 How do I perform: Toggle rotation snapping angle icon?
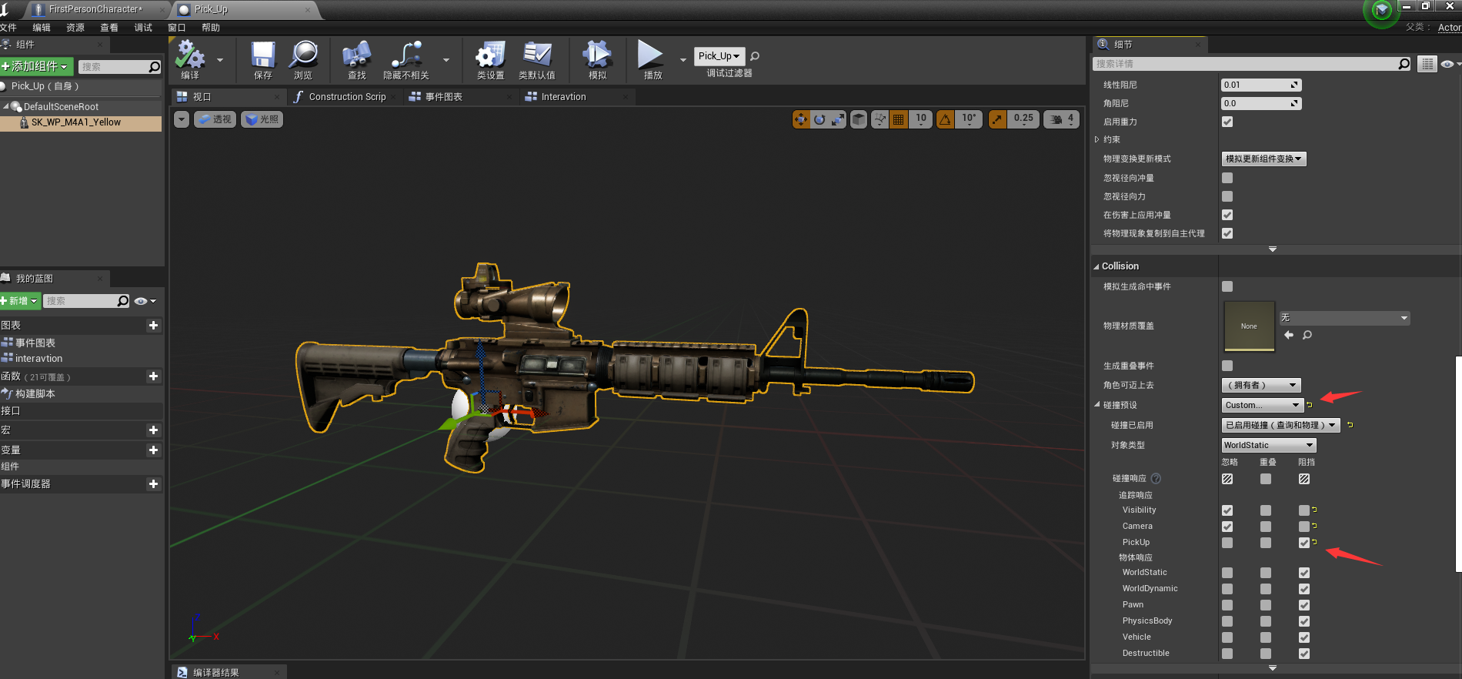click(x=946, y=119)
